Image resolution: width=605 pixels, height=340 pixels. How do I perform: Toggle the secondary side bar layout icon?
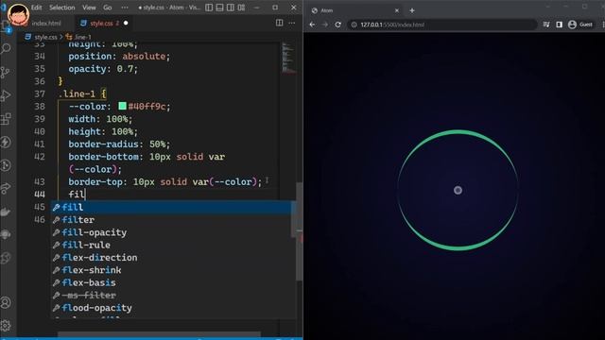pyautogui.click(x=231, y=8)
